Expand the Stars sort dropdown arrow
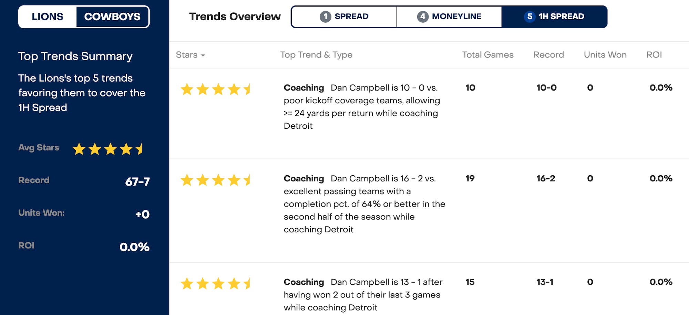 pyautogui.click(x=203, y=55)
